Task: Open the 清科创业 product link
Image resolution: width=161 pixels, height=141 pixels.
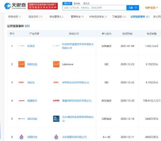Action: 32,119
